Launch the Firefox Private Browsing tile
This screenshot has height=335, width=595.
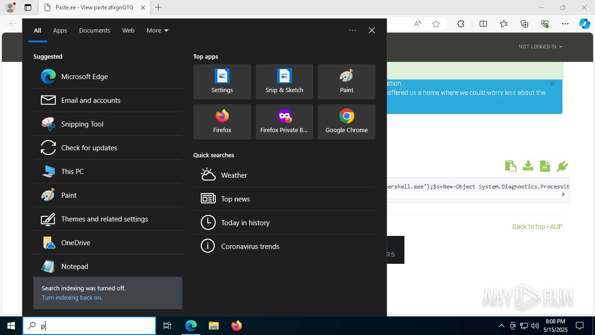click(284, 122)
